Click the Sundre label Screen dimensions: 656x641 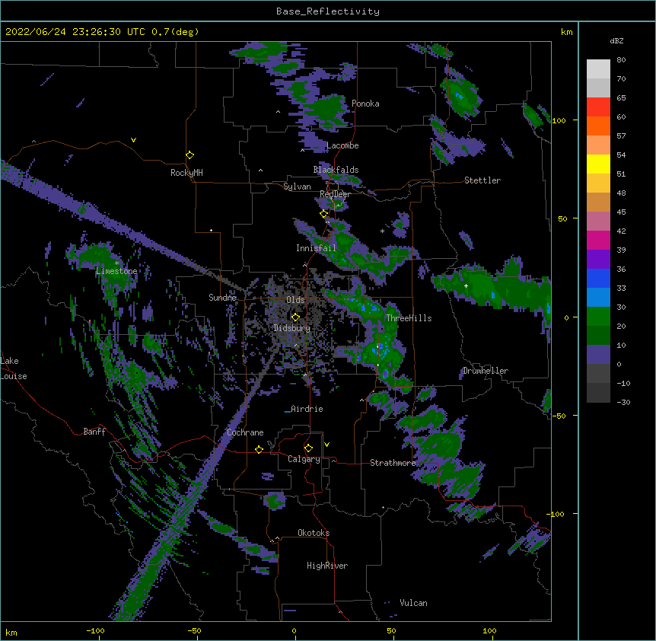(222, 298)
